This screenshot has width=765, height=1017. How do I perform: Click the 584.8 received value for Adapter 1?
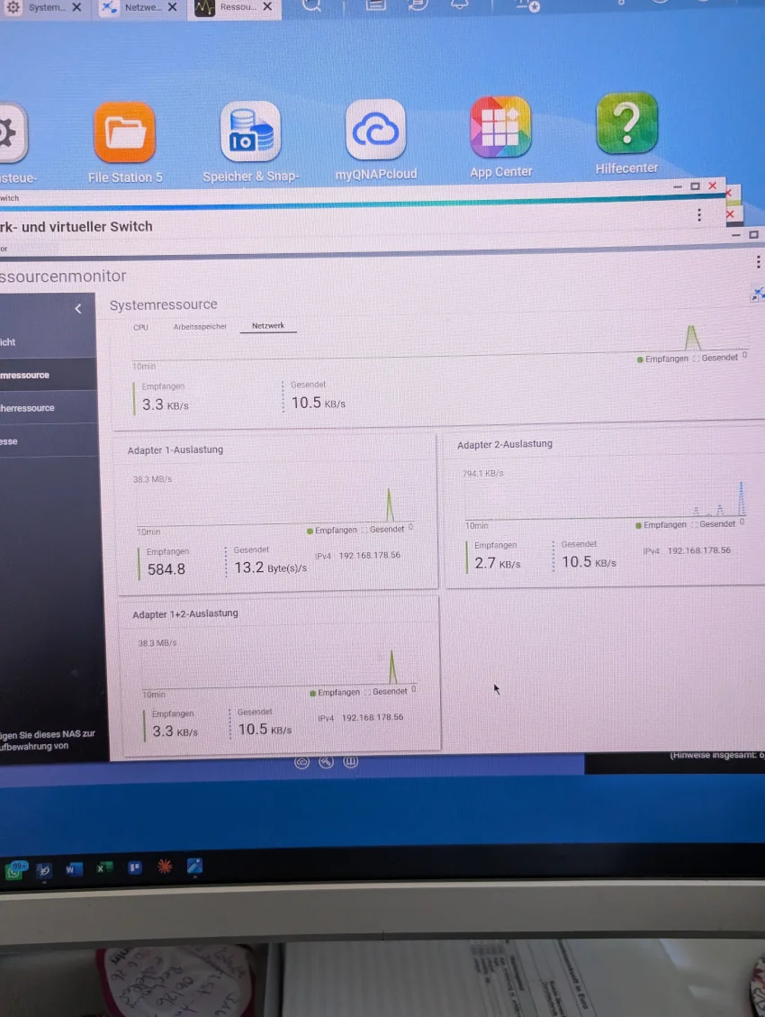166,568
